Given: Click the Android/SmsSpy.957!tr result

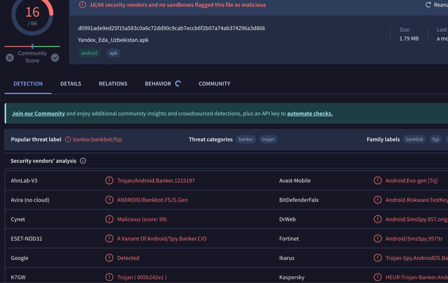Looking at the screenshot, I should point(414,239).
